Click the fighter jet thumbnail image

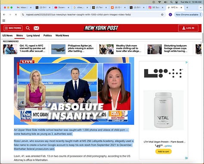point(58,49)
